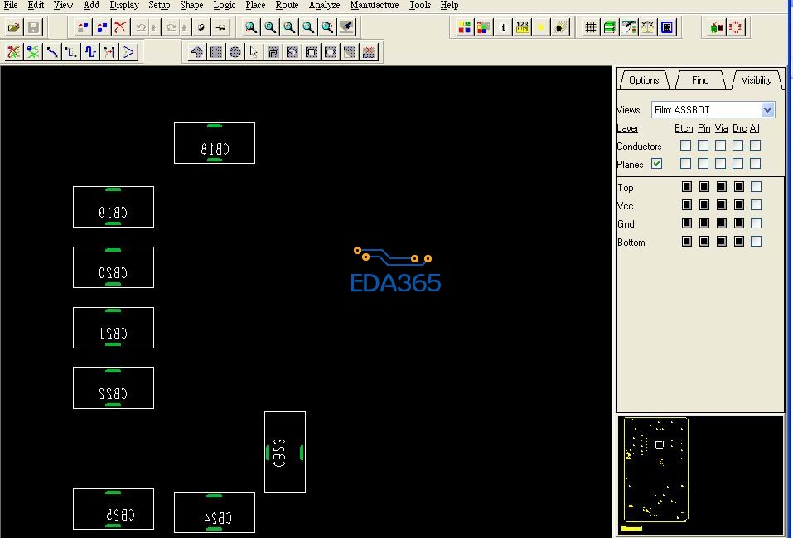The image size is (793, 538).
Task: Select the Copy tool icon
Action: (x=102, y=27)
